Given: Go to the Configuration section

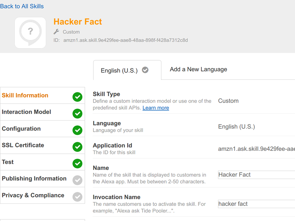Looking at the screenshot, I should 21,129.
